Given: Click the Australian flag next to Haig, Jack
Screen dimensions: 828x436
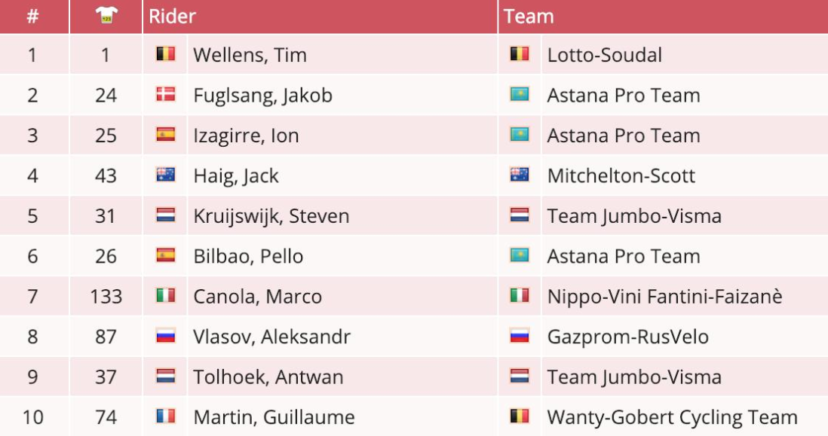Looking at the screenshot, I should [x=165, y=175].
